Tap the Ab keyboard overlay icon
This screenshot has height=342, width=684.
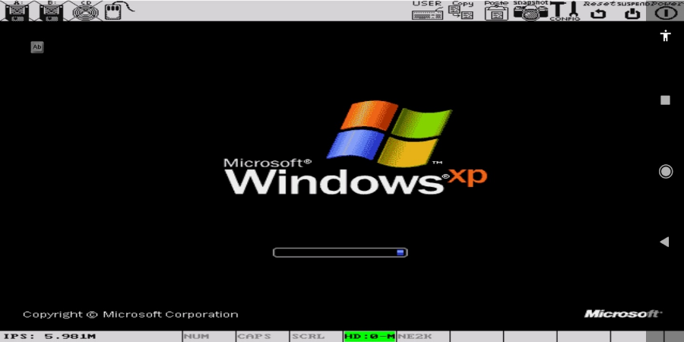37,47
